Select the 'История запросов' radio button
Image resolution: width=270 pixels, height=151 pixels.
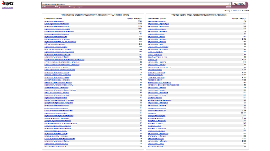[69, 7]
